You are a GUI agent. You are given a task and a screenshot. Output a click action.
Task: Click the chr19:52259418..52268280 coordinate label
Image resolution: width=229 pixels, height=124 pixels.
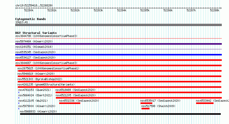coord(34,6)
